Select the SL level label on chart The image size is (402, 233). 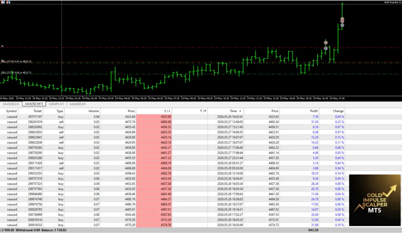[2, 46]
